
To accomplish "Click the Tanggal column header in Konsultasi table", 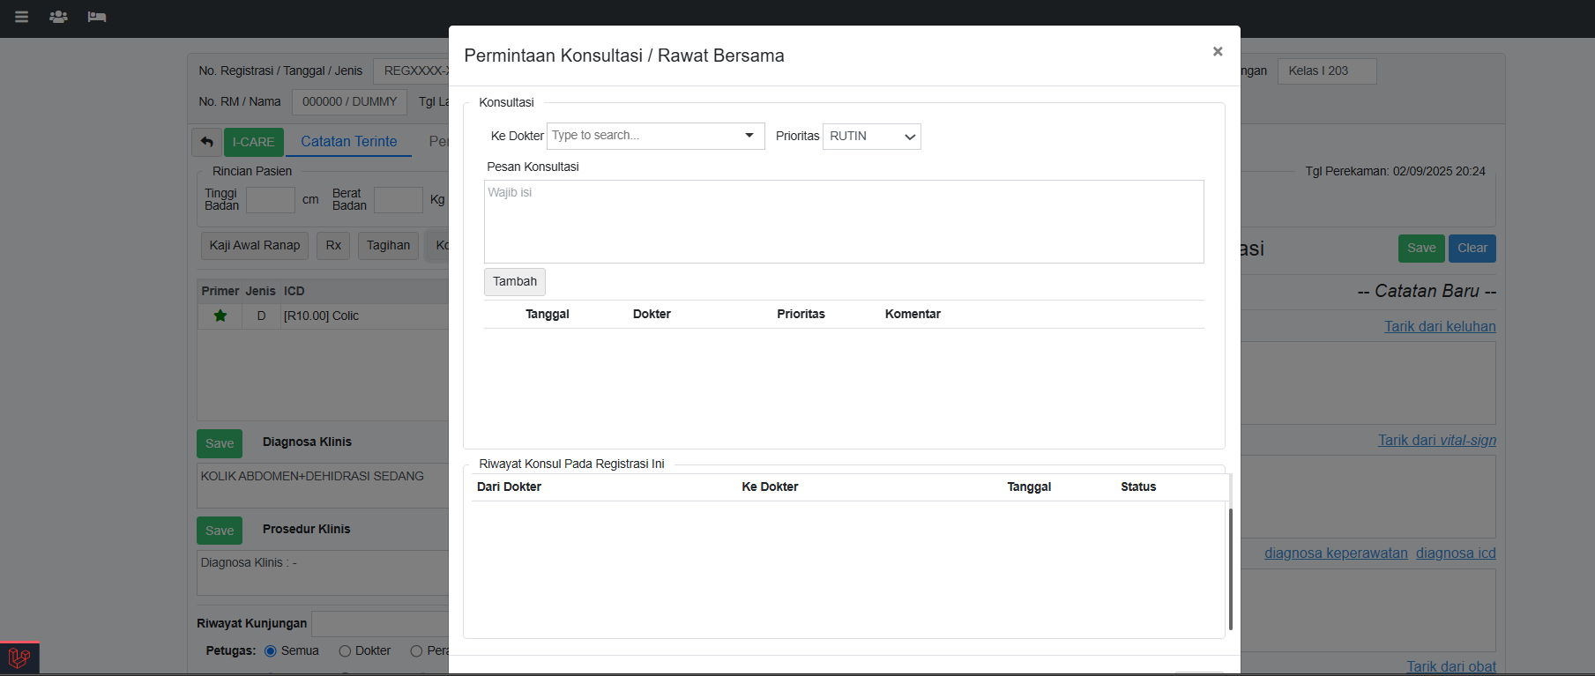I will [x=548, y=315].
